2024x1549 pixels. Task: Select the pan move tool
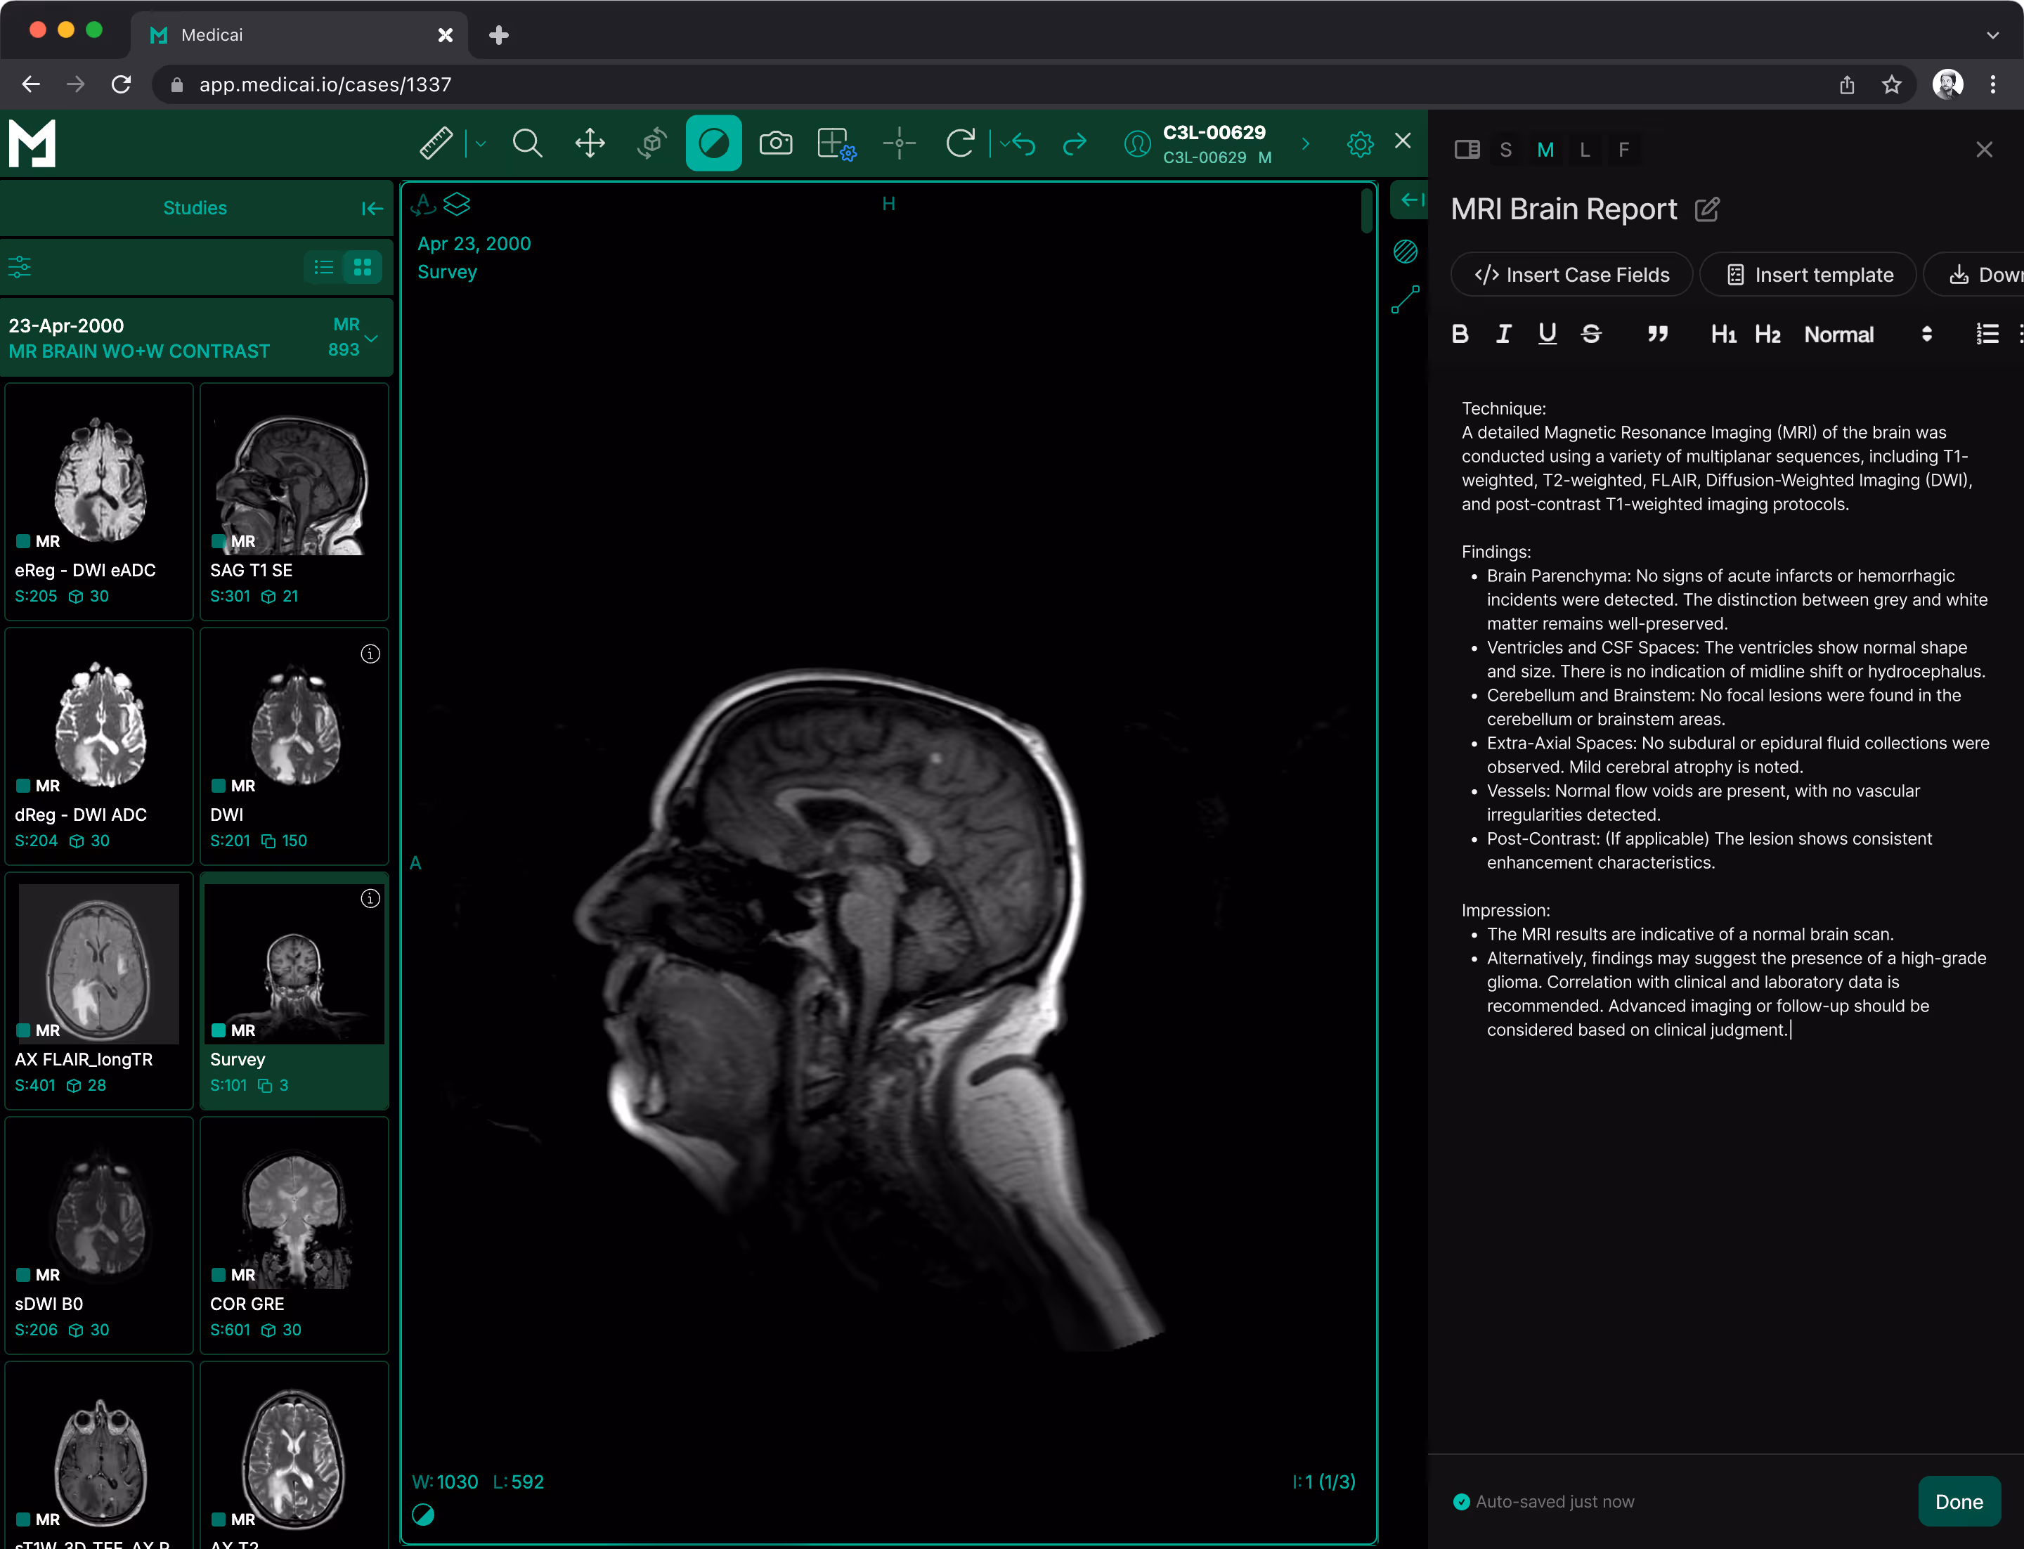pyautogui.click(x=590, y=143)
